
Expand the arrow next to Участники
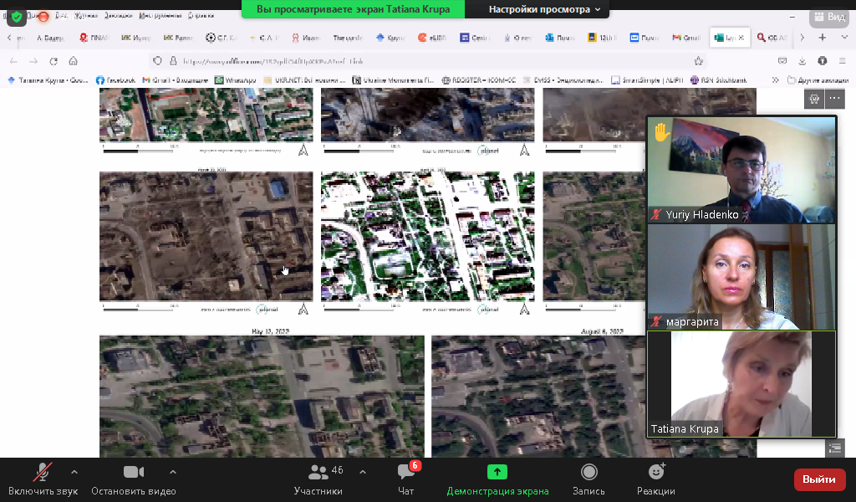tap(363, 472)
